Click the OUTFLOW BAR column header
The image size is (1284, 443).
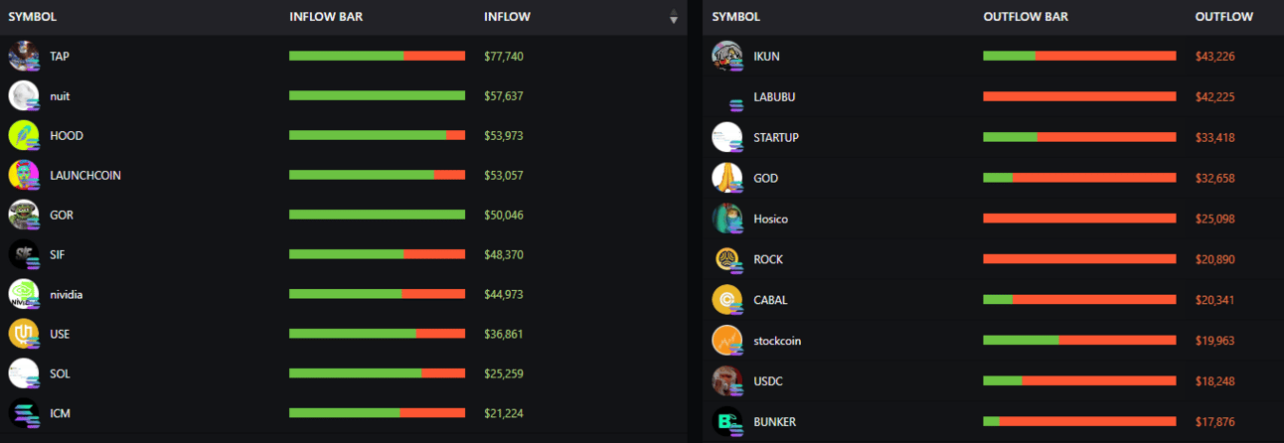(1026, 17)
